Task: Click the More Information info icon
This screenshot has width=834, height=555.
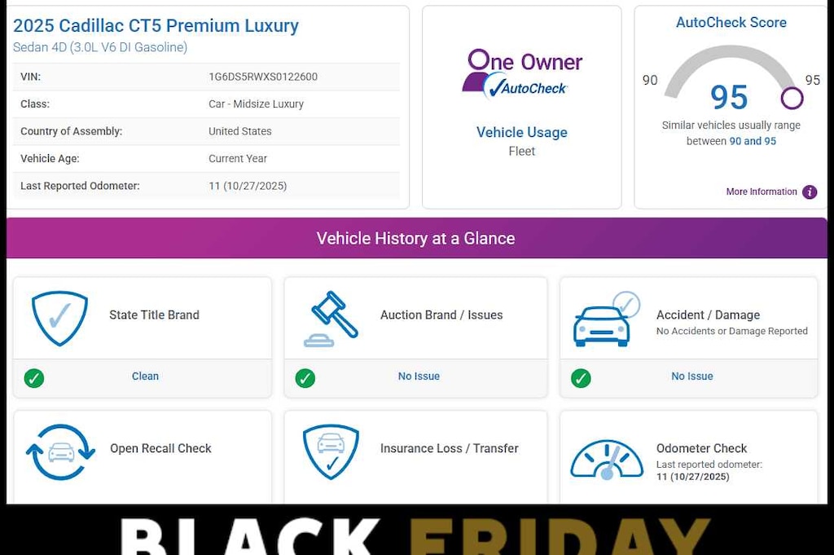Action: click(810, 192)
